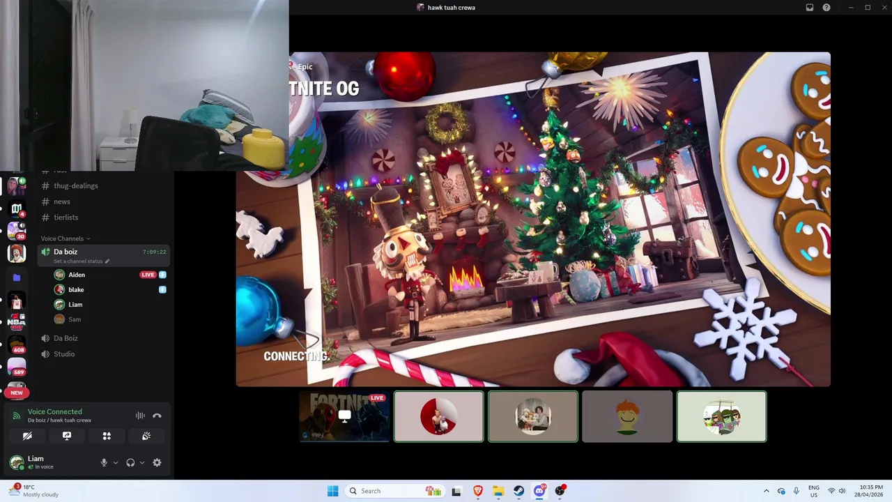
Task: Click Sam in the voice channel list
Action: 75,319
